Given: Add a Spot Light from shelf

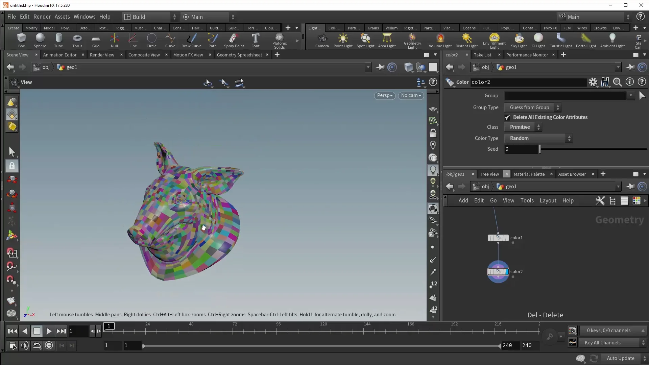Looking at the screenshot, I should pyautogui.click(x=365, y=41).
